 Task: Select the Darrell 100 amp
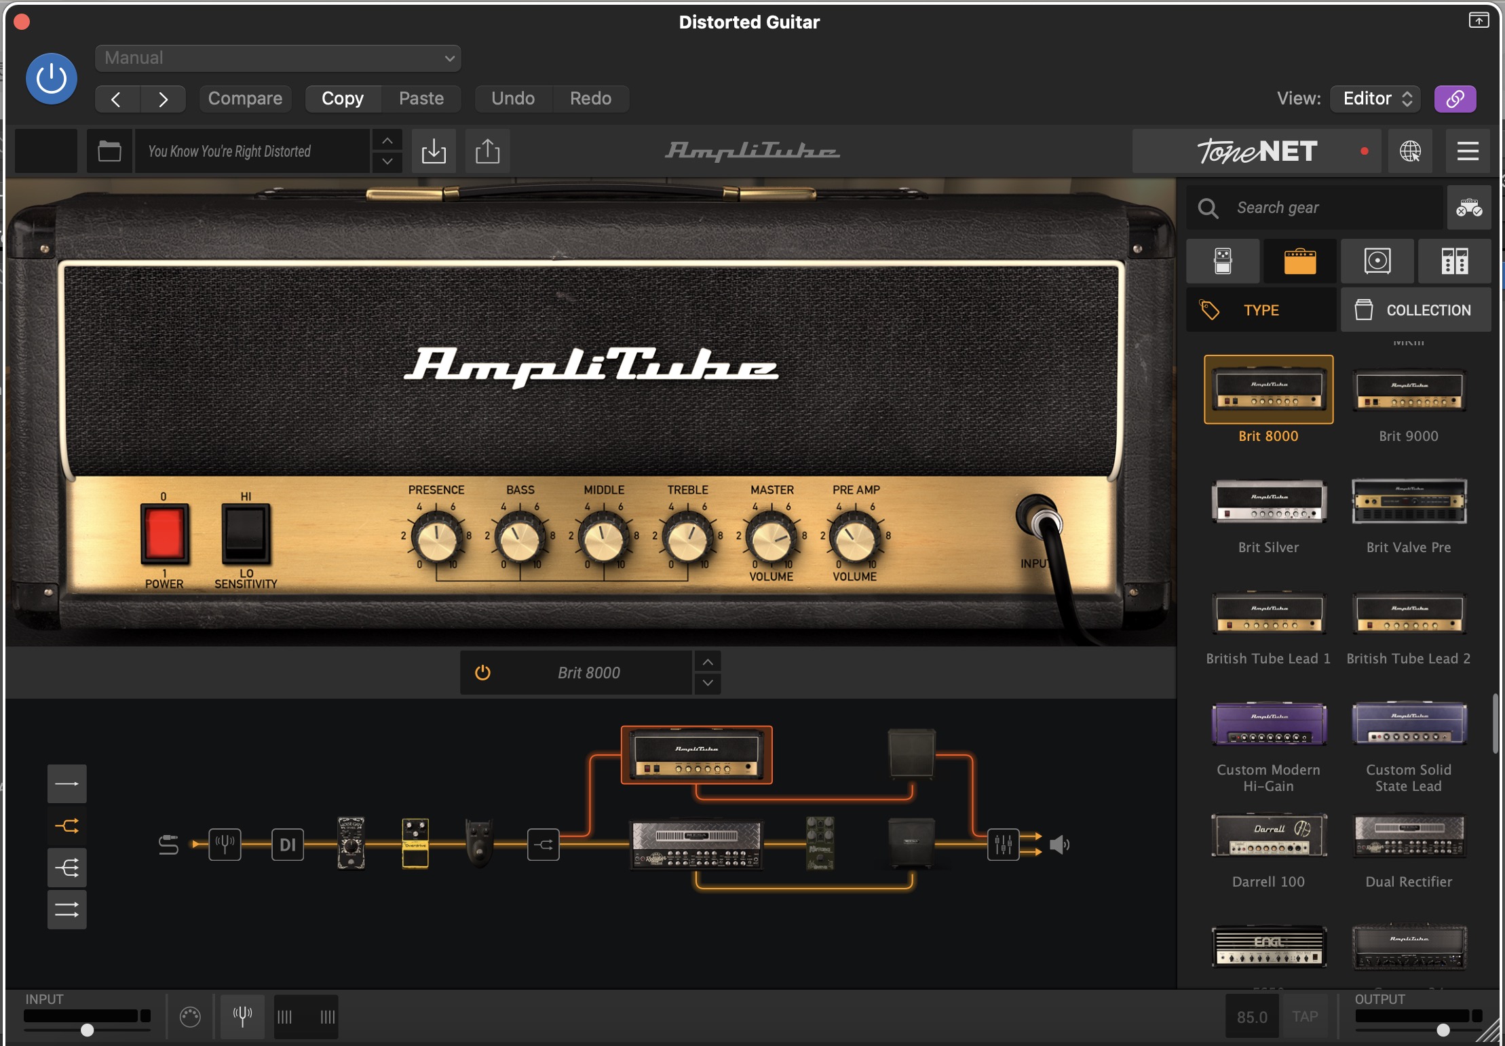point(1269,835)
